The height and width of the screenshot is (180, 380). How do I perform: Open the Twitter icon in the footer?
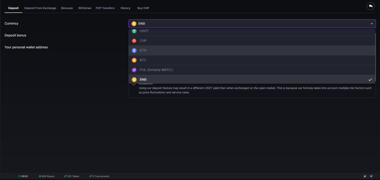[365, 176]
